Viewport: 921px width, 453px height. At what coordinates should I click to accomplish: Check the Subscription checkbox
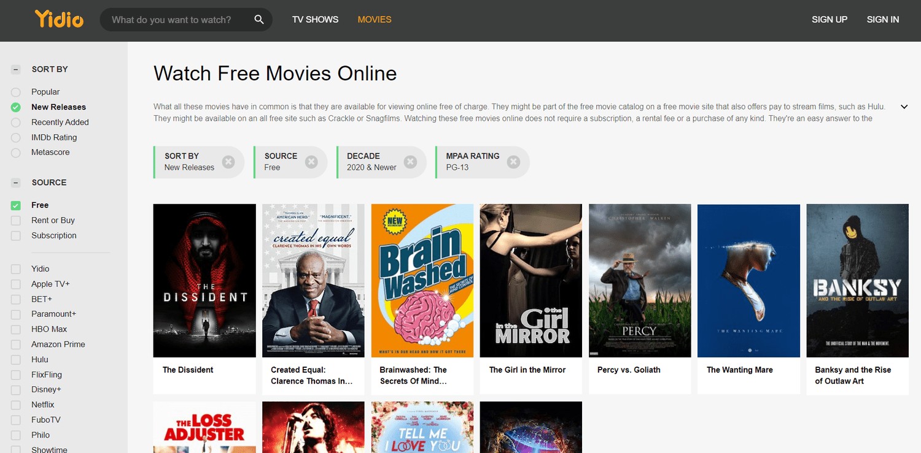coord(16,235)
